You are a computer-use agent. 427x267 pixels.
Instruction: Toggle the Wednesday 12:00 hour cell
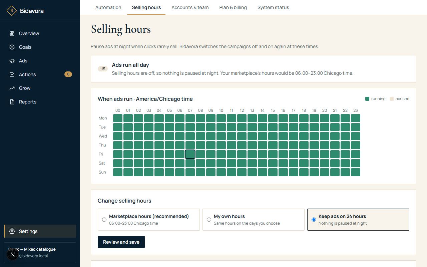tap(242, 136)
